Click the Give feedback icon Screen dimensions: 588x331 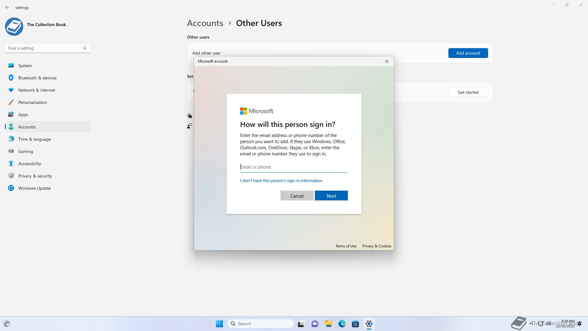190,126
